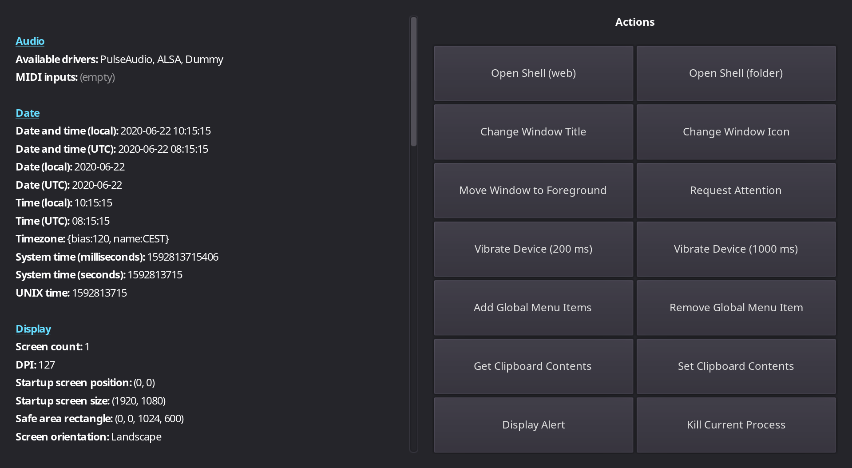Trigger Vibrate Device (200 ms)
This screenshot has height=468, width=852.
(533, 249)
